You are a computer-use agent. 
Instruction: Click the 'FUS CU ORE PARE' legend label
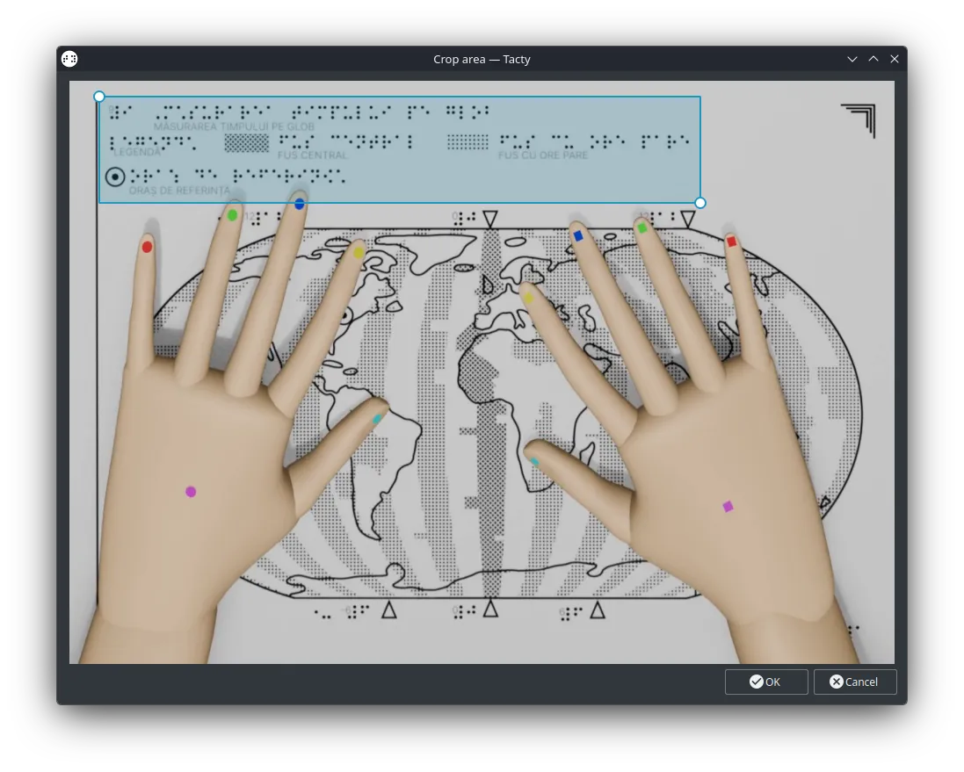pyautogui.click(x=543, y=155)
